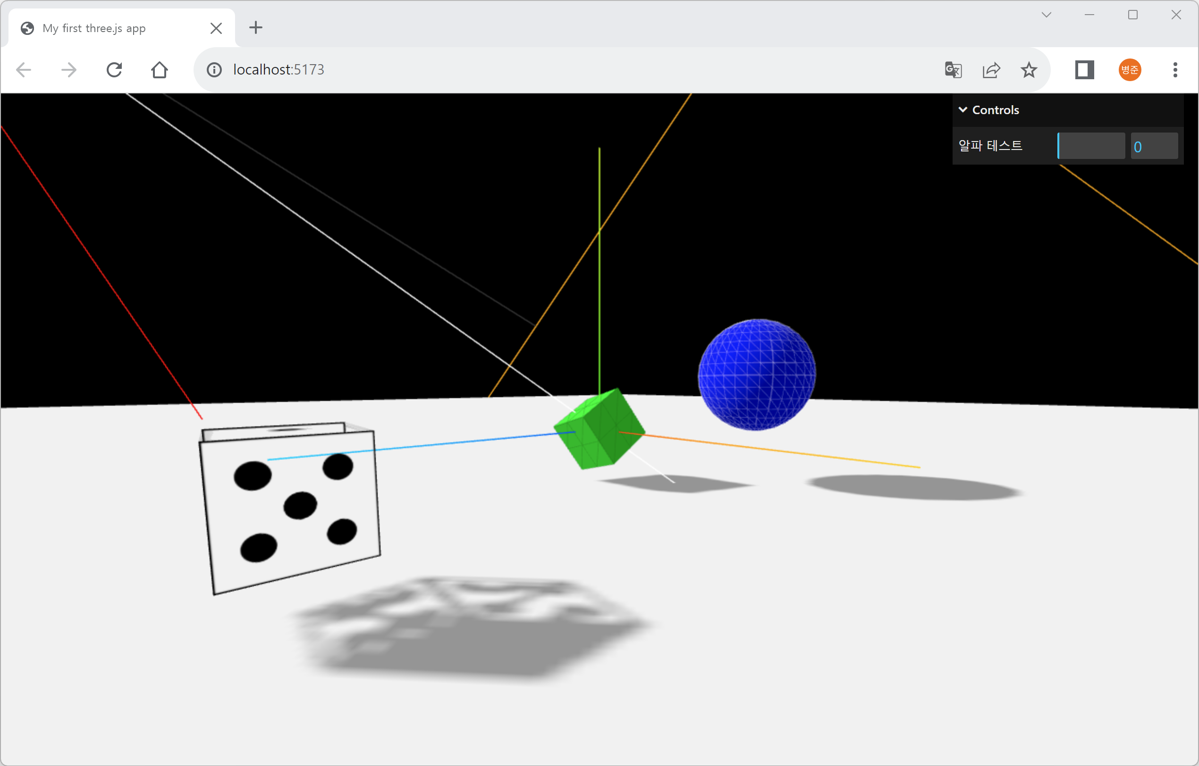The width and height of the screenshot is (1199, 766).
Task: Open the Chrome three-dot menu
Action: pos(1175,70)
